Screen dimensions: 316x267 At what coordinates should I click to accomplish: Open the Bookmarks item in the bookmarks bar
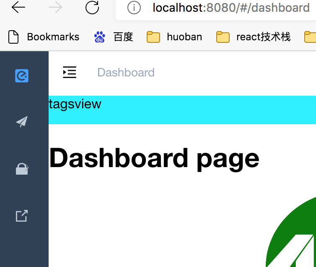tap(44, 37)
